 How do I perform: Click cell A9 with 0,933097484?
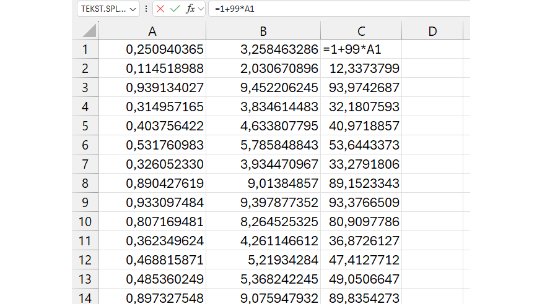coord(152,202)
